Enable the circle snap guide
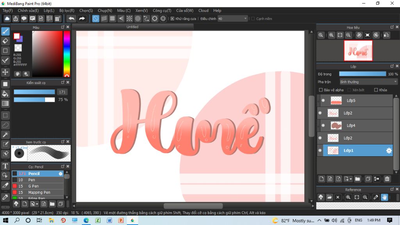This screenshot has height=225, width=400. point(138,19)
